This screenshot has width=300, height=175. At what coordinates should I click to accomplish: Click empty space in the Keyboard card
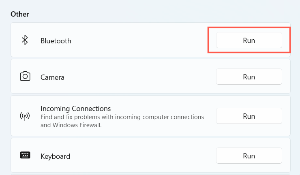(x=142, y=156)
